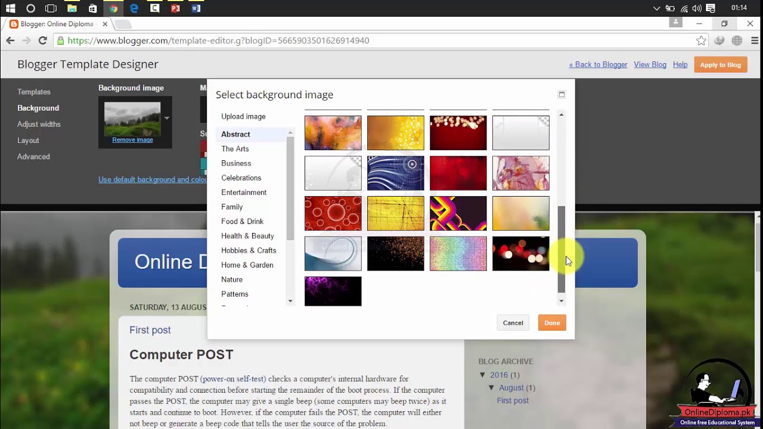Screen dimensions: 763x429
Task: Click the Remove image link
Action: click(132, 140)
